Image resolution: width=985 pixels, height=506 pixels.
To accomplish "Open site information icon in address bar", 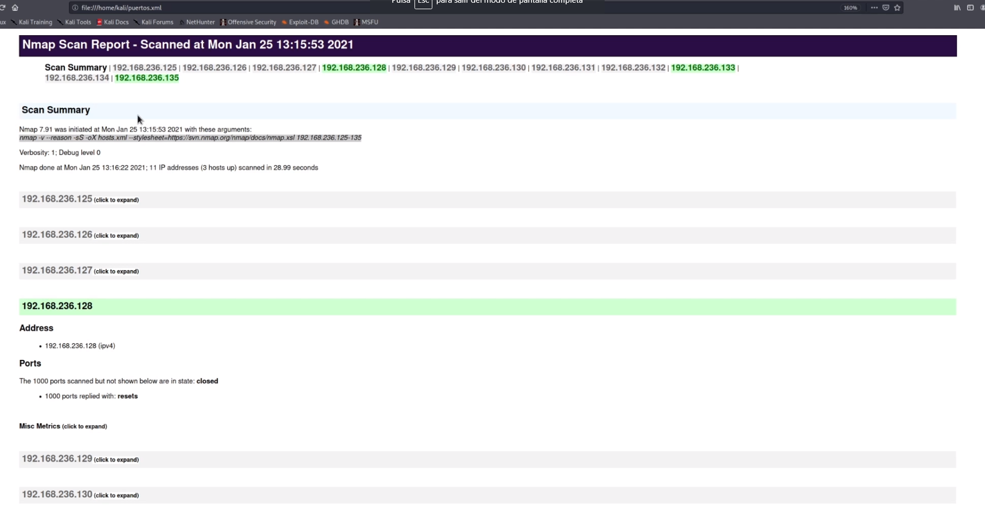I will 75,8.
